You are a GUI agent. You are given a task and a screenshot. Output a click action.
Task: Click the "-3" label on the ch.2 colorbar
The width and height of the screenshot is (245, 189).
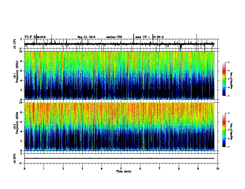pos(228,113)
